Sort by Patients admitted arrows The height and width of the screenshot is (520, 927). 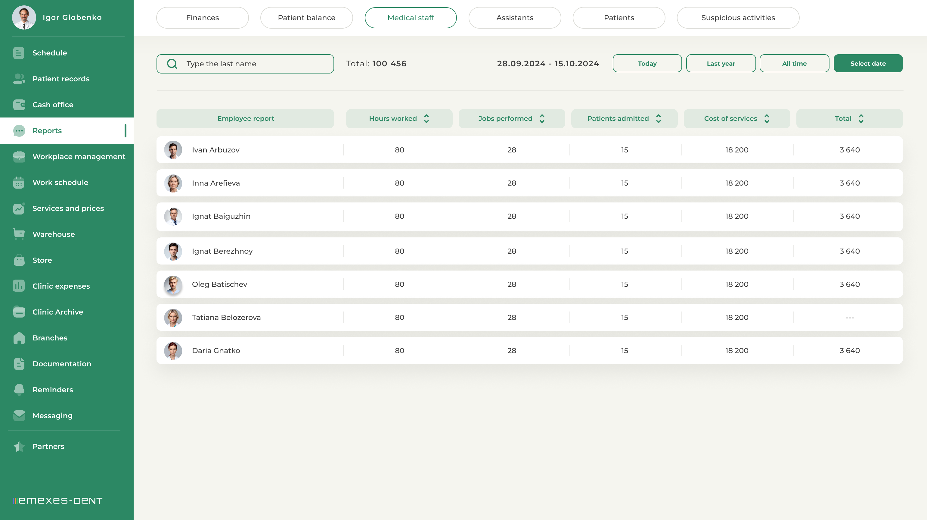(x=659, y=118)
